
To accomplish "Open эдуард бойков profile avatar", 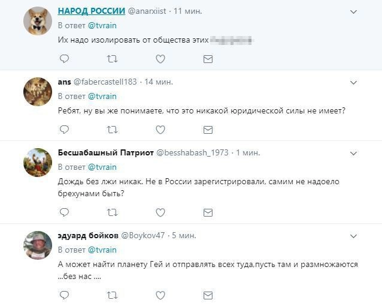I will [37, 244].
